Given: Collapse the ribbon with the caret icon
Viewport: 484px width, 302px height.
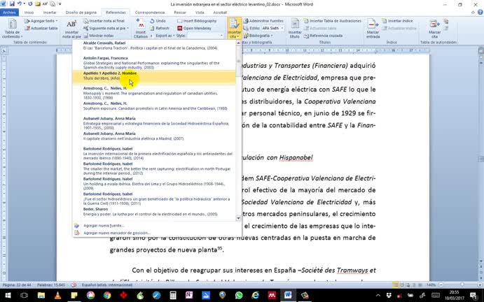Looking at the screenshot, I should click(x=473, y=13).
